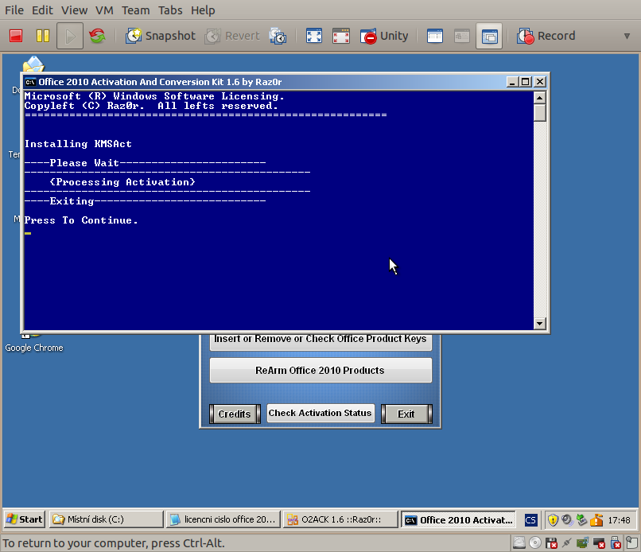
Task: Switch to quick switch mode via the red arrows icon
Action: click(341, 36)
